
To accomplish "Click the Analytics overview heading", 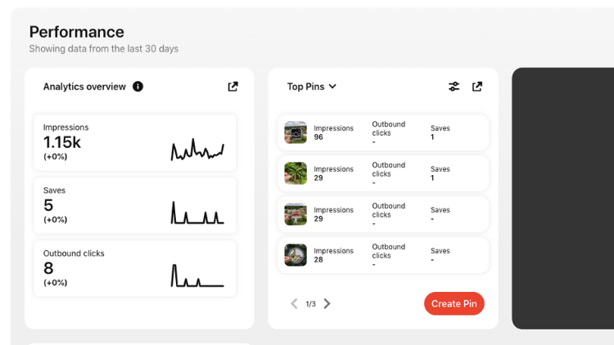I will pos(84,87).
